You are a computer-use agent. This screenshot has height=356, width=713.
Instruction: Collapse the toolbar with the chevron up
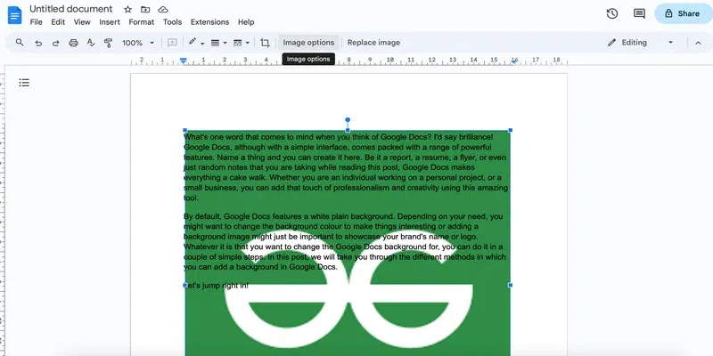pyautogui.click(x=698, y=43)
